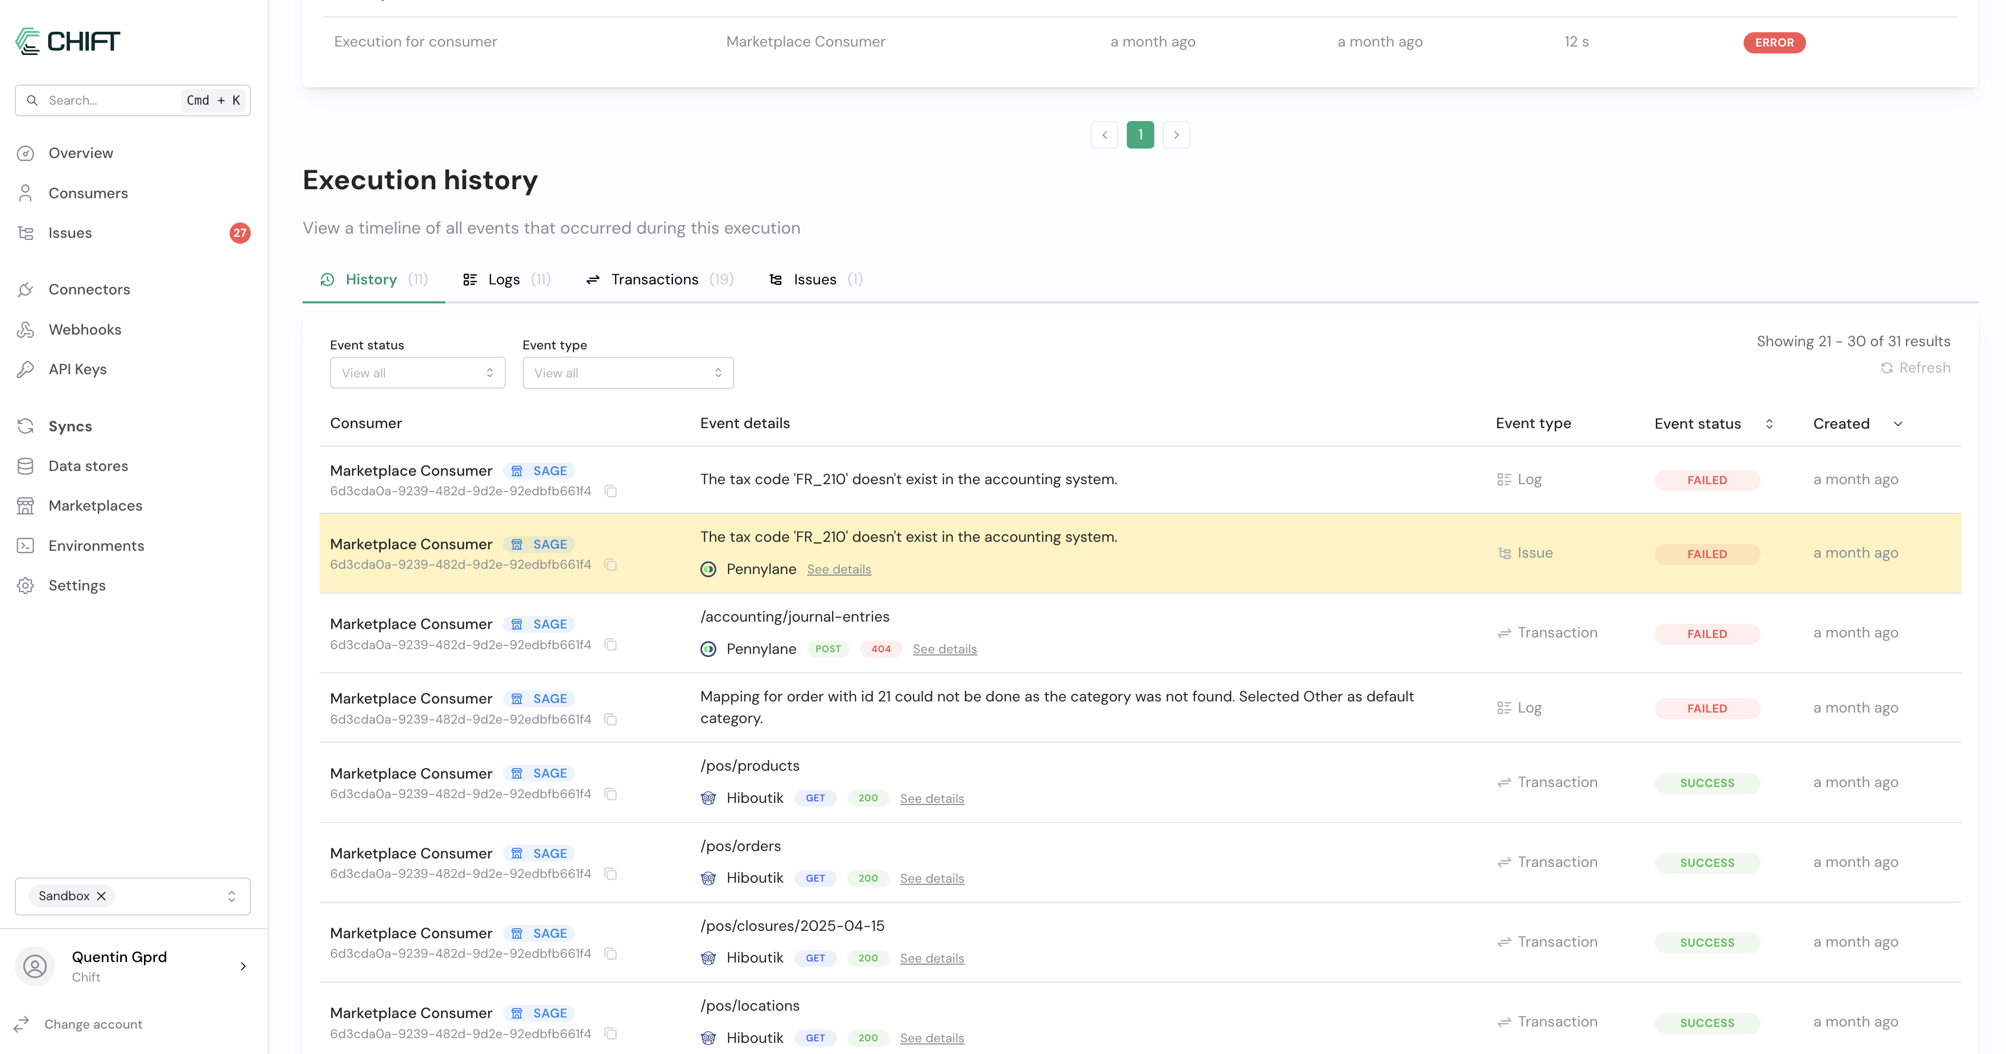2006x1054 pixels.
Task: Click the Refresh icon for results
Action: pyautogui.click(x=1887, y=368)
